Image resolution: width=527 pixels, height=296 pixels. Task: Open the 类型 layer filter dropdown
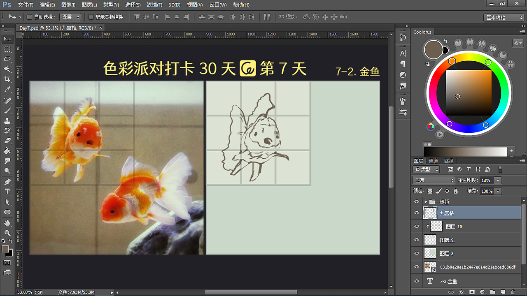coord(426,169)
